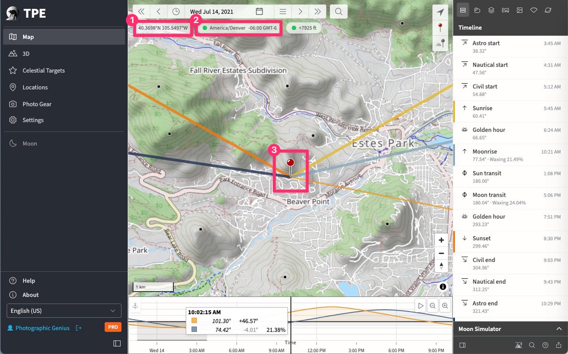Go to next day chevron
Image resolution: width=568 pixels, height=354 pixels.
pyautogui.click(x=300, y=11)
